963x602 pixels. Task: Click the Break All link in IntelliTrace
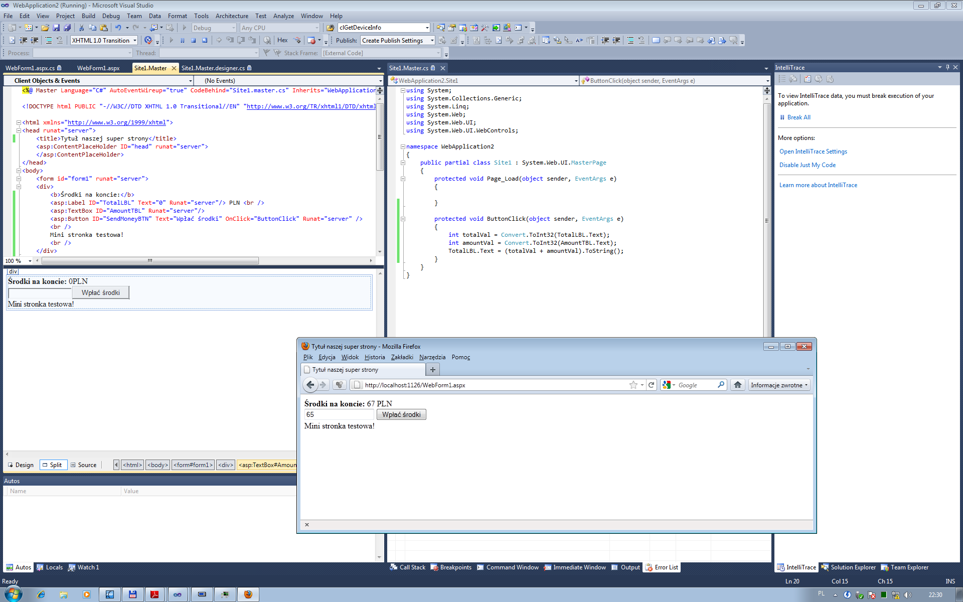(798, 117)
